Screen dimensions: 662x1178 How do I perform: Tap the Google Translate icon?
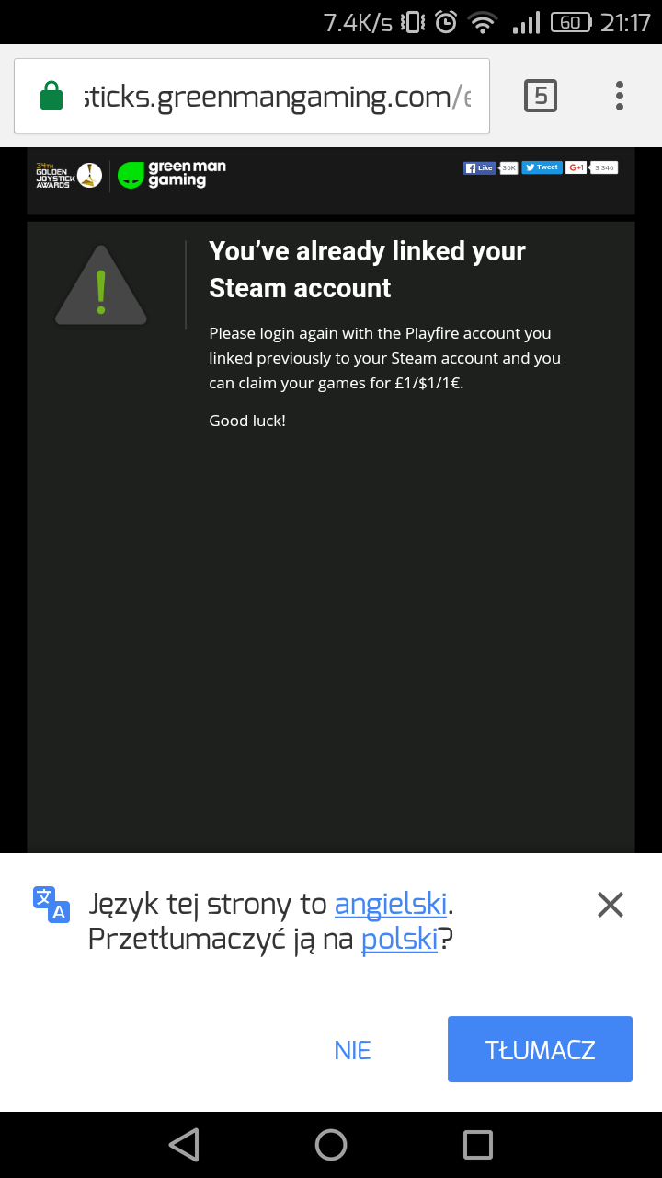tap(51, 904)
